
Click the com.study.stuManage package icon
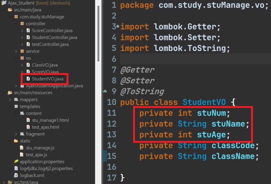pyautogui.click(x=16, y=17)
